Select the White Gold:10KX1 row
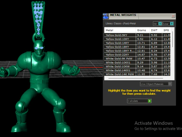 click(x=137, y=62)
